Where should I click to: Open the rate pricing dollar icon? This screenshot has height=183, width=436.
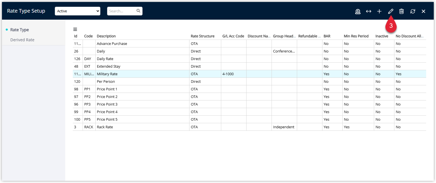tap(358, 11)
